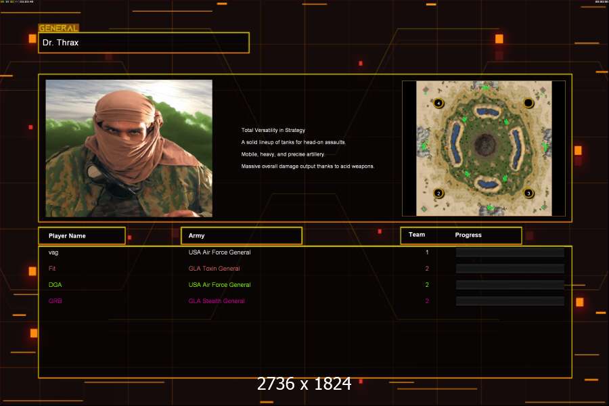The width and height of the screenshot is (609, 406).
Task: Click 'Mobile, heavy, and precise artillery' line
Action: point(283,154)
